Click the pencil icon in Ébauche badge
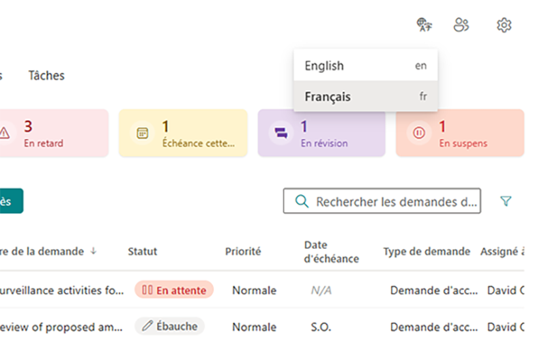The width and height of the screenshot is (546, 341). (x=147, y=326)
